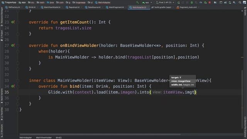Toggle the Build Variants tool window
The width and height of the screenshot is (247, 139).
(x=2, y=96)
